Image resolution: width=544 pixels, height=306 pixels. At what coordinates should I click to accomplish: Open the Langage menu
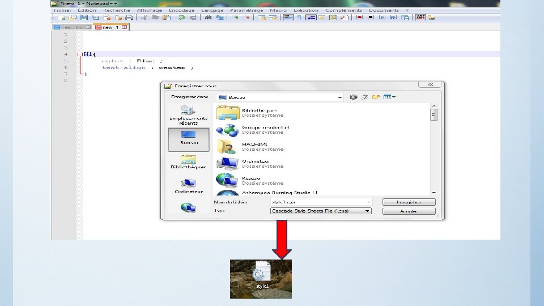pos(212,10)
